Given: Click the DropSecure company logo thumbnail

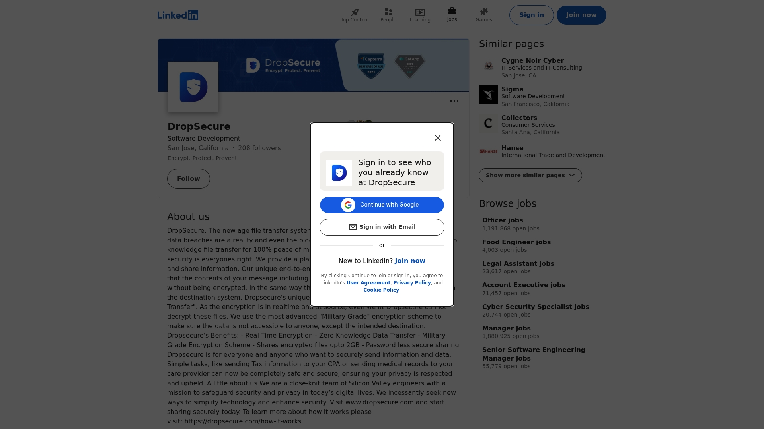Looking at the screenshot, I should pos(193,87).
